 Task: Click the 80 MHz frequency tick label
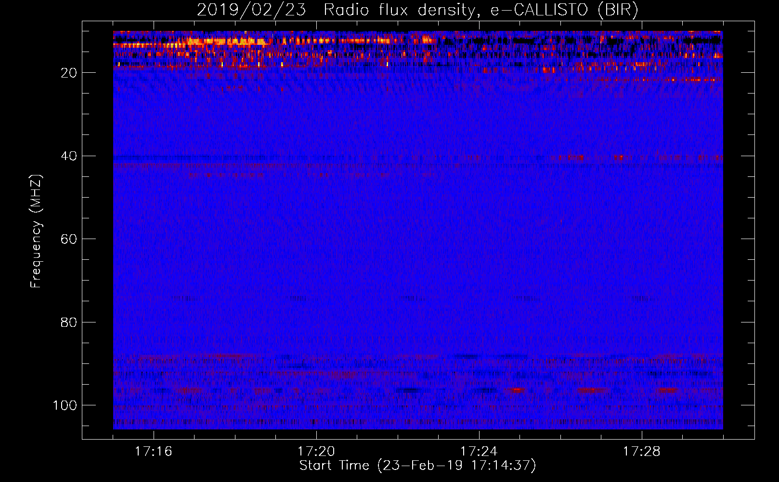point(69,322)
